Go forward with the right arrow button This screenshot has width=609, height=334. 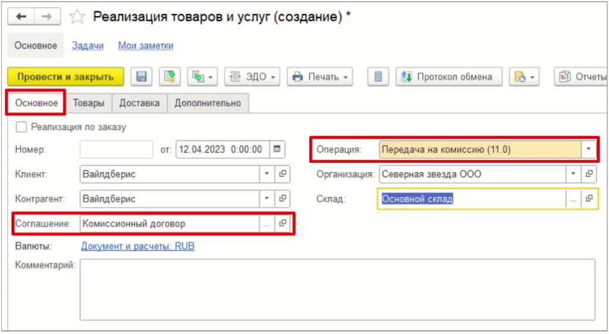[47, 17]
